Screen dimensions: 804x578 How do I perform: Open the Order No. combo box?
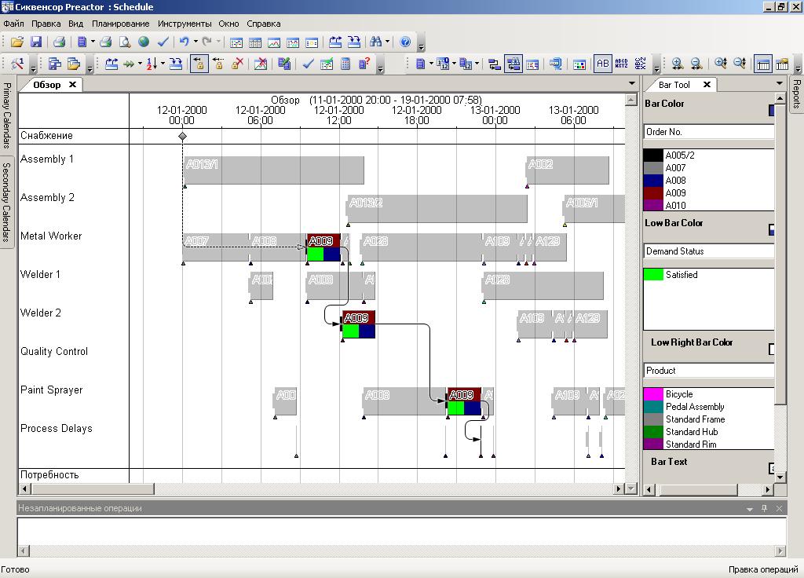click(x=709, y=132)
